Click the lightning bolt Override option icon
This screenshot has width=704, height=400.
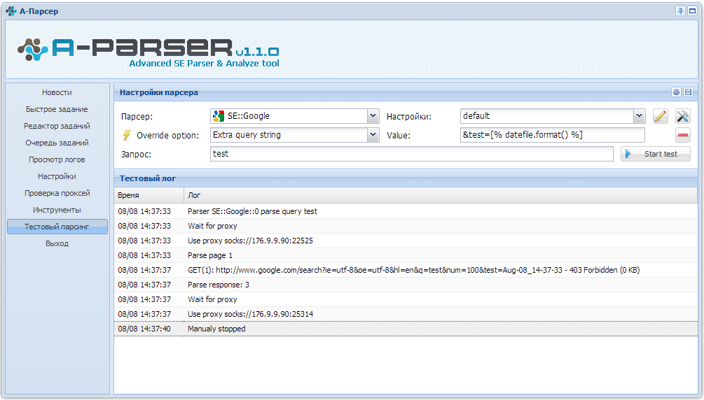(127, 135)
